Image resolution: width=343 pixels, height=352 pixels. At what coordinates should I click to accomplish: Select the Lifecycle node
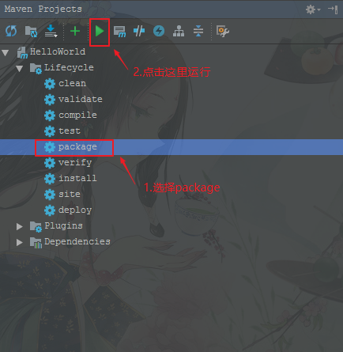tap(69, 67)
